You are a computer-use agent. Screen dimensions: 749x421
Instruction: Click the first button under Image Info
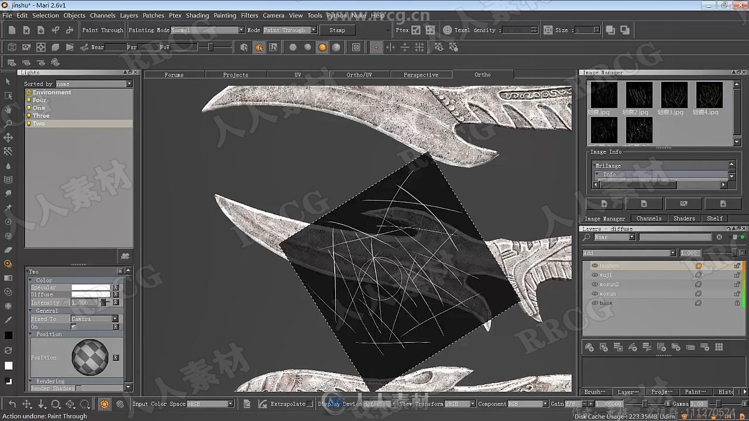pos(604,203)
